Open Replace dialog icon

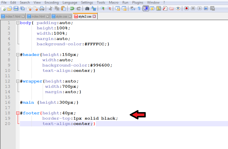point(94,9)
